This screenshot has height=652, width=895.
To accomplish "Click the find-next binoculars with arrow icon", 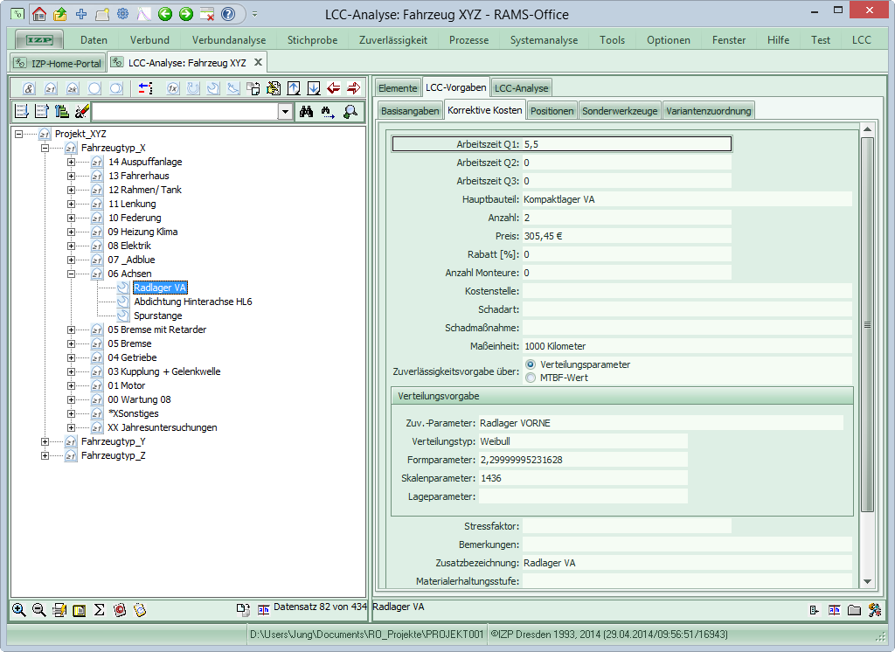I will [329, 112].
